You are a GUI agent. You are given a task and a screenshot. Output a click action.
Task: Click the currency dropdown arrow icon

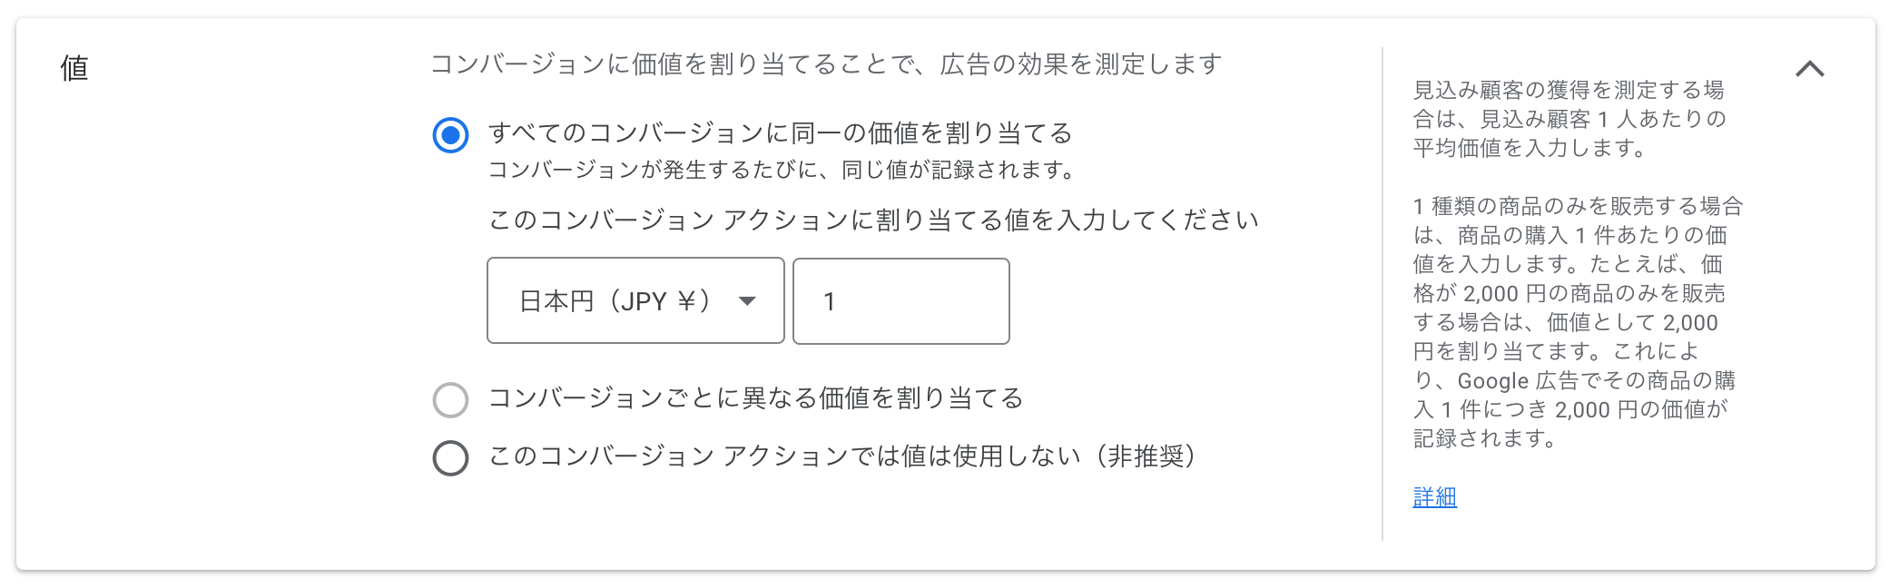pyautogui.click(x=747, y=301)
